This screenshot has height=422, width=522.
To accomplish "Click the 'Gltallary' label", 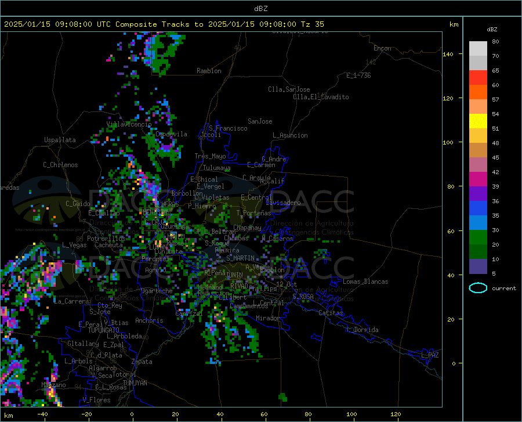I will pyautogui.click(x=83, y=344).
